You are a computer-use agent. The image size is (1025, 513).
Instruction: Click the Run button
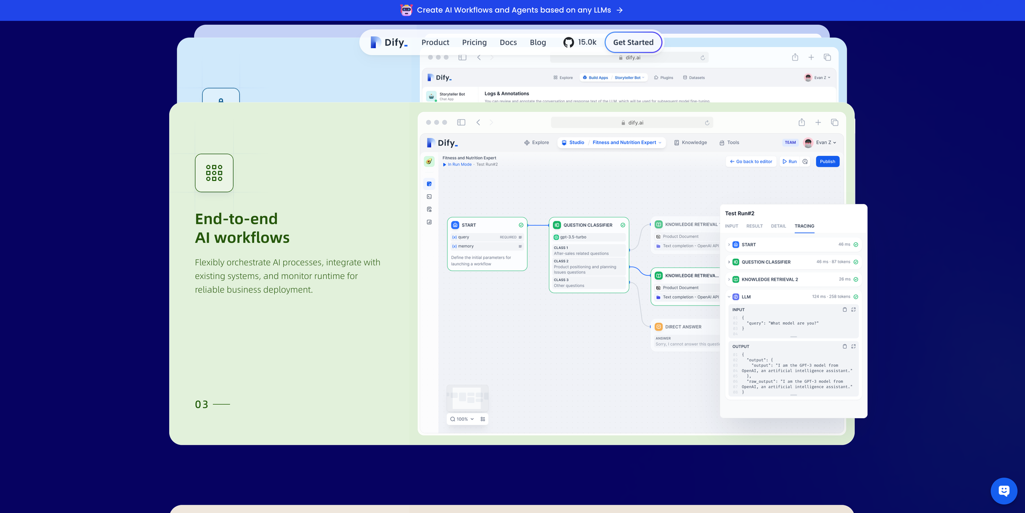tap(789, 161)
